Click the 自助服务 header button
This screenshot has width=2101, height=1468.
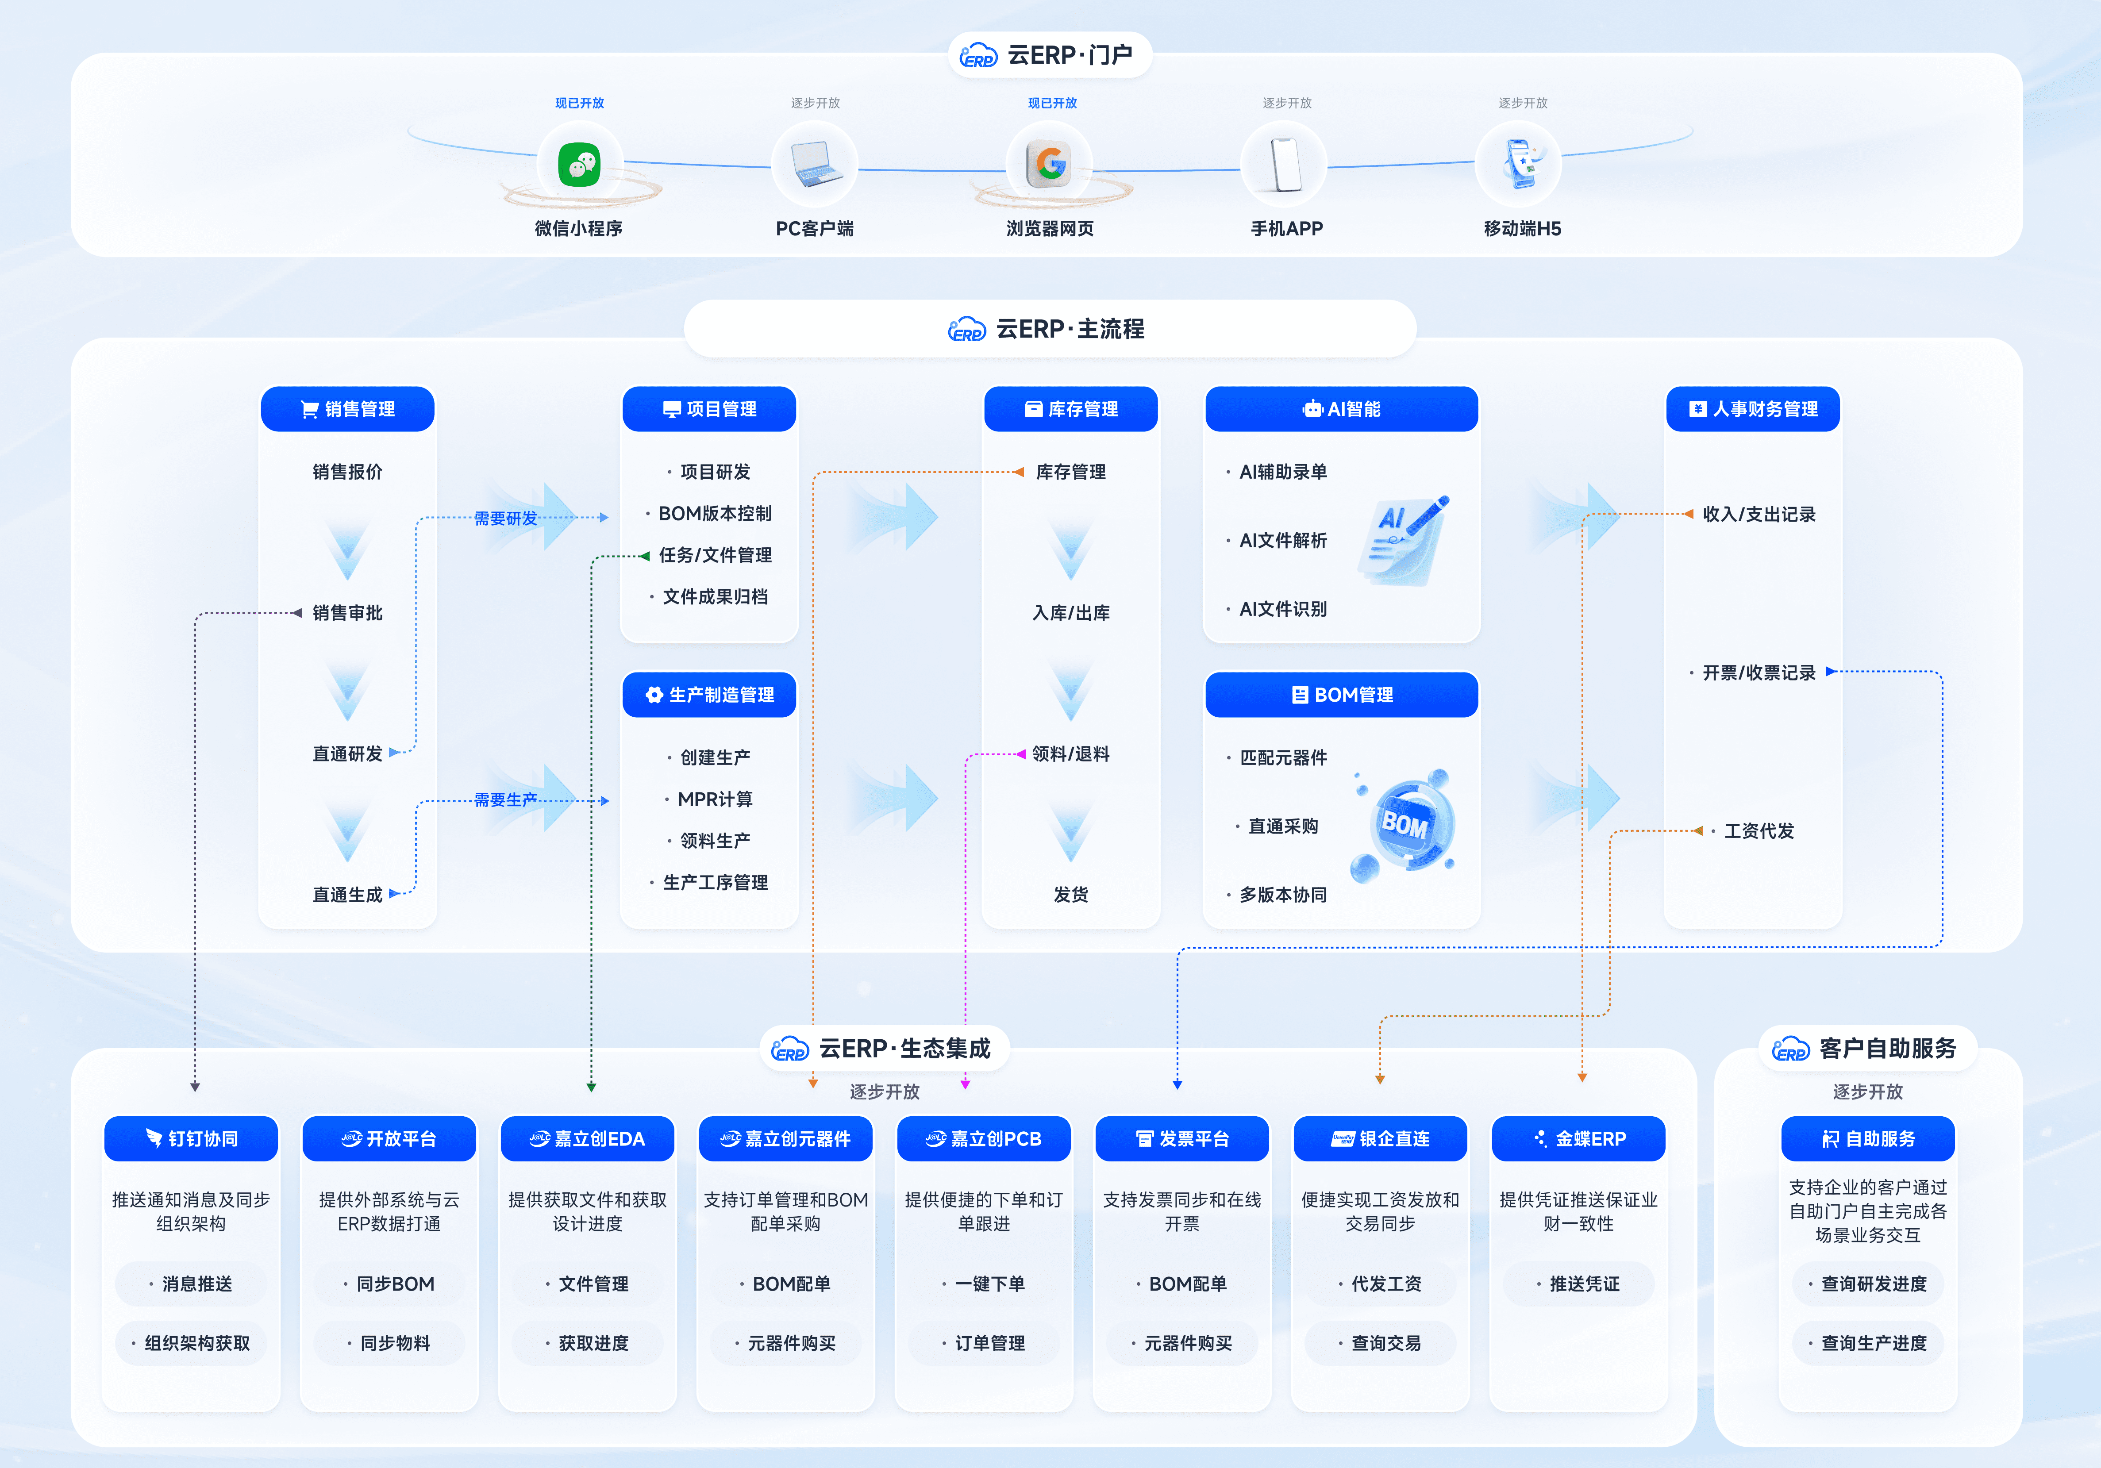(1868, 1138)
